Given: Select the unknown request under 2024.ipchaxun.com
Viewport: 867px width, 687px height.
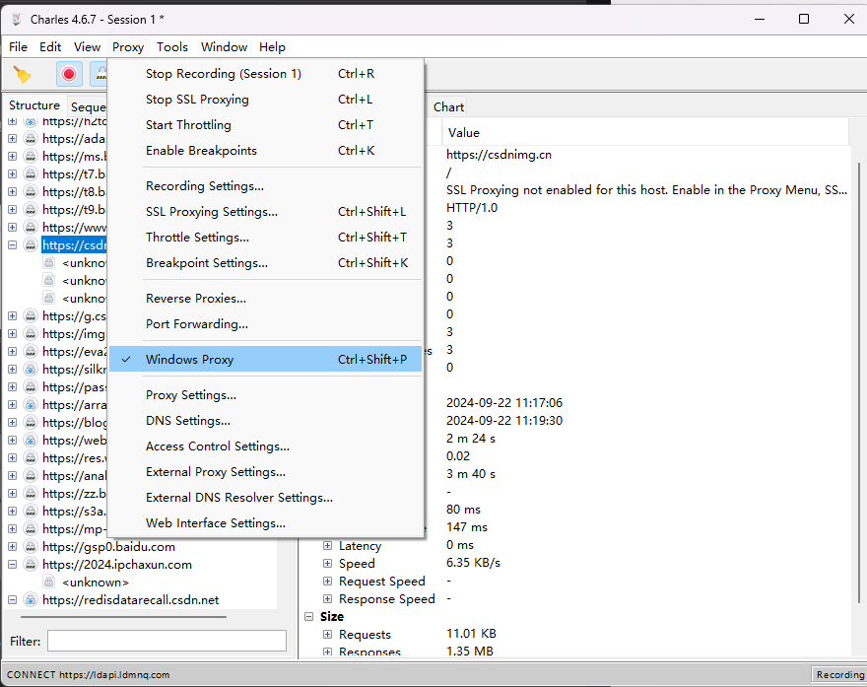Looking at the screenshot, I should (96, 583).
